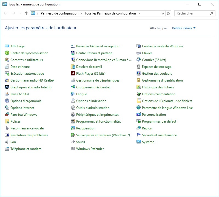Click the Panneau de configuration breadcrumb
The width and height of the screenshot is (219, 197).
[x=59, y=13]
